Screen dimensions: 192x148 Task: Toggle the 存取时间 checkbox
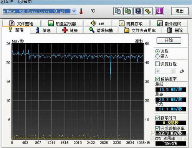157,118
